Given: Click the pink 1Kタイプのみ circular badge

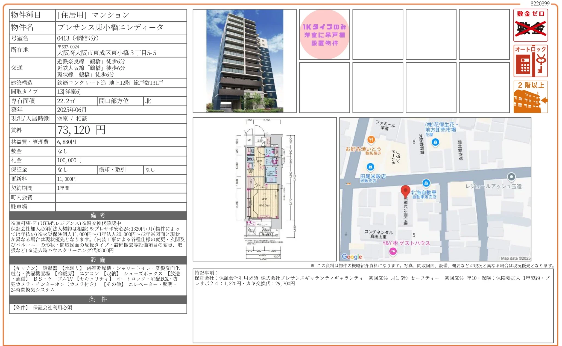Looking at the screenshot, I should (x=324, y=34).
